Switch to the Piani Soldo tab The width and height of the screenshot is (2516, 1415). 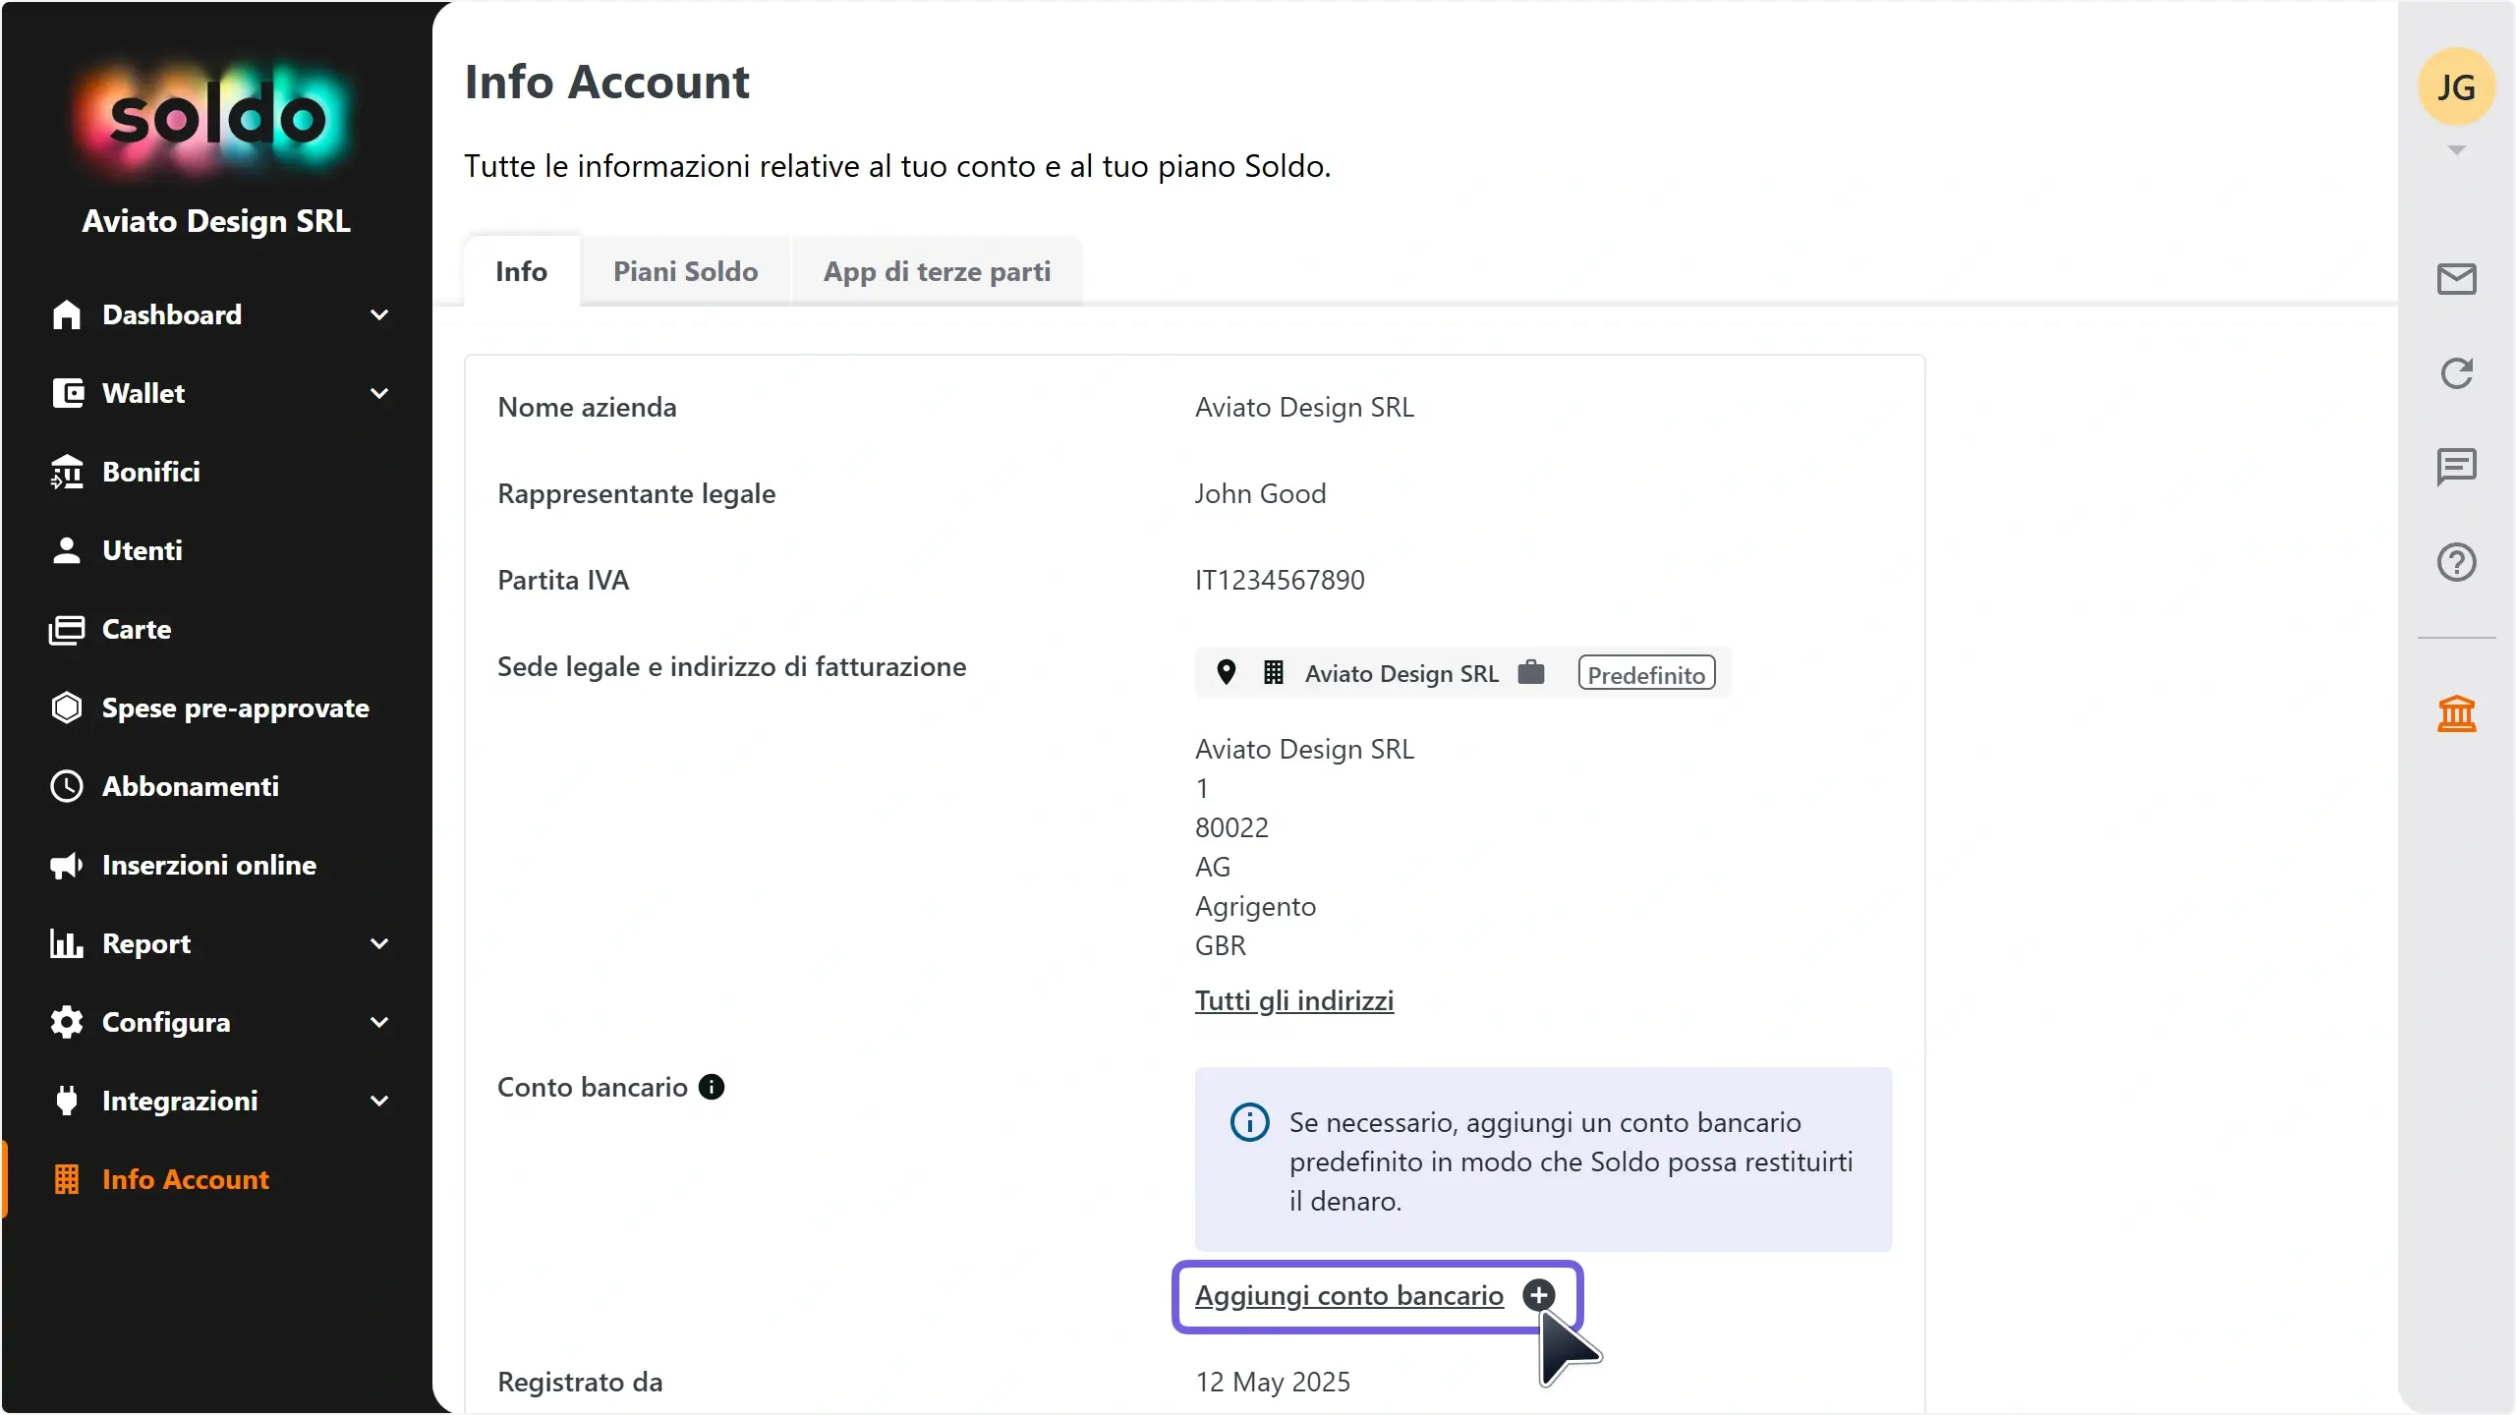[x=685, y=271]
